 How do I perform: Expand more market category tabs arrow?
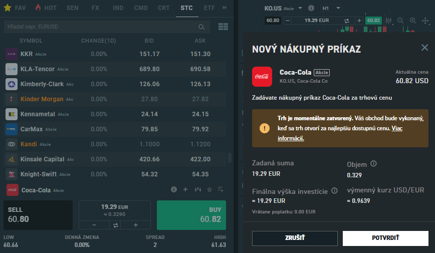coord(225,8)
